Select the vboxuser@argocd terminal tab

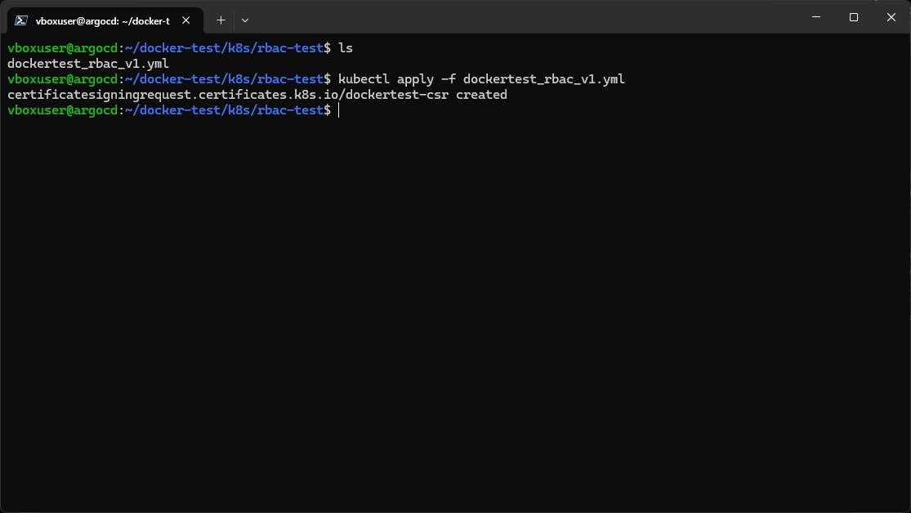click(x=105, y=20)
